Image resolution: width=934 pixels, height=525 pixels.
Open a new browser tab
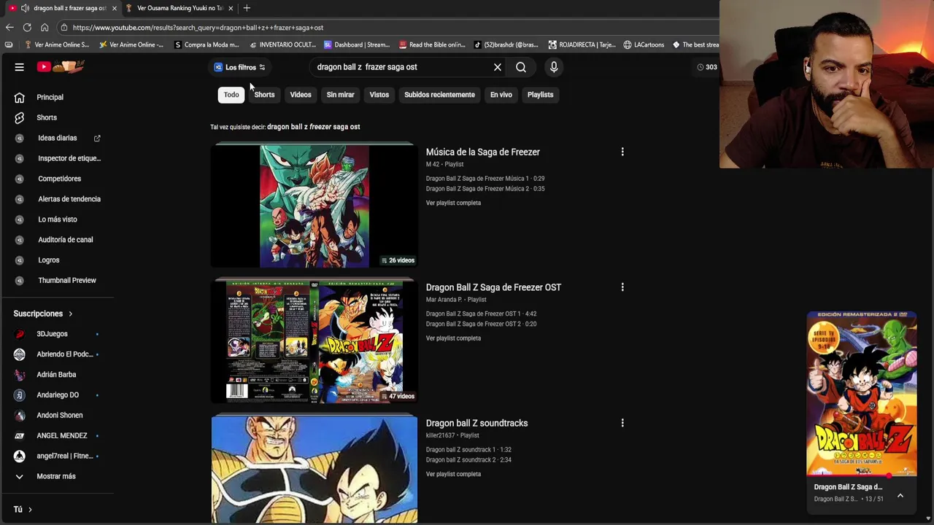[x=247, y=8]
